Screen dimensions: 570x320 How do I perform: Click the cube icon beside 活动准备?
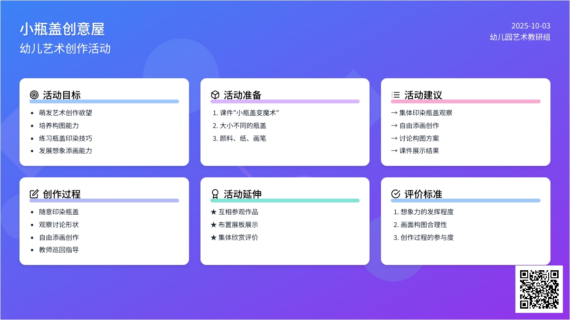coord(215,95)
